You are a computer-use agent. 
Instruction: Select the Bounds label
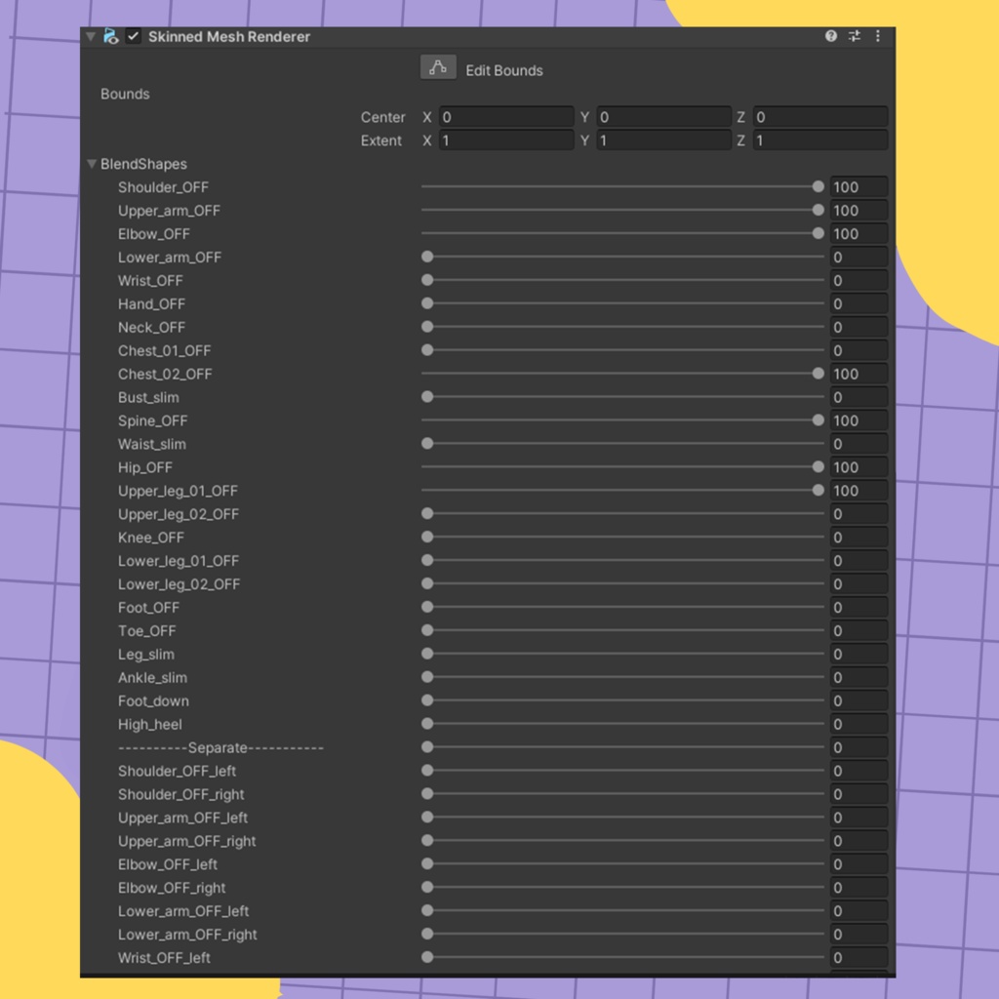(125, 94)
